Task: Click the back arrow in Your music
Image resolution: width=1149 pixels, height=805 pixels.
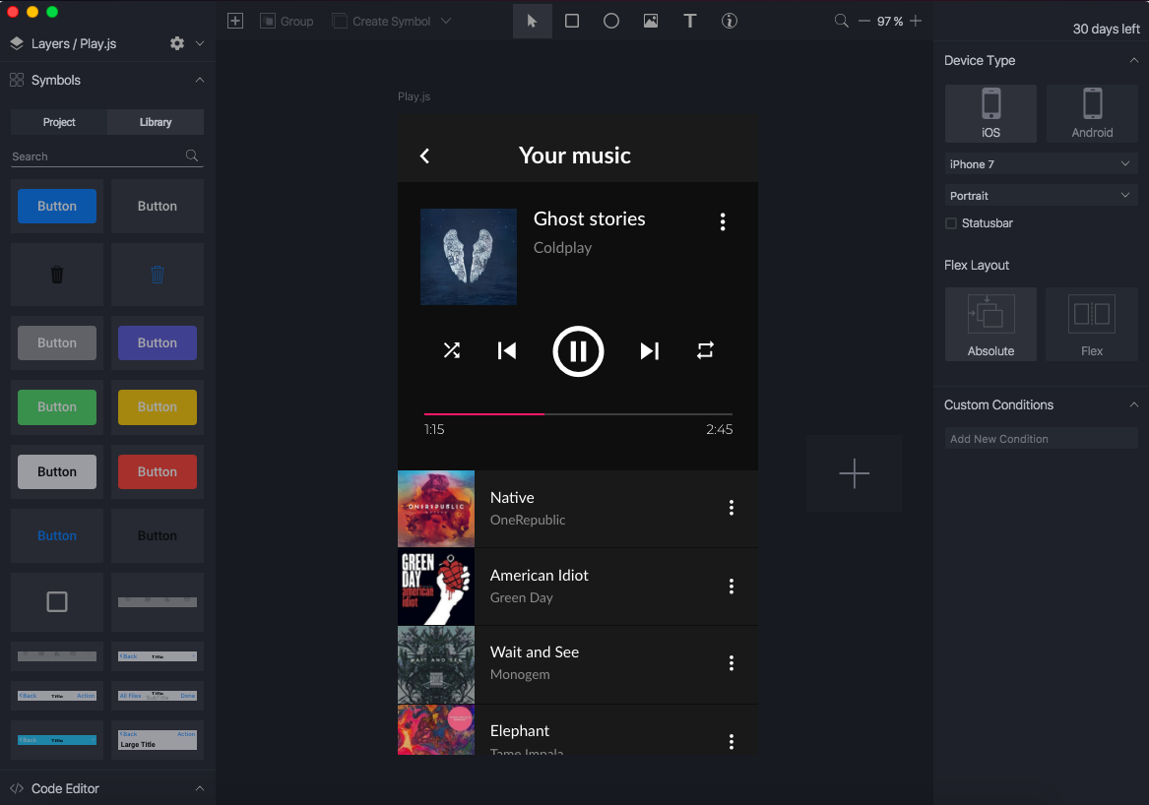Action: click(x=425, y=155)
